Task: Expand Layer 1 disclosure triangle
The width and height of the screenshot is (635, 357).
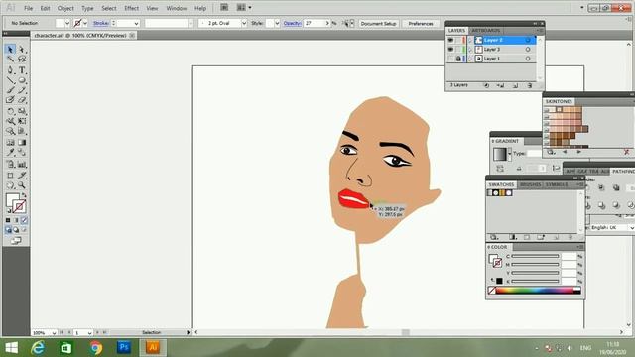Action: pyautogui.click(x=470, y=59)
